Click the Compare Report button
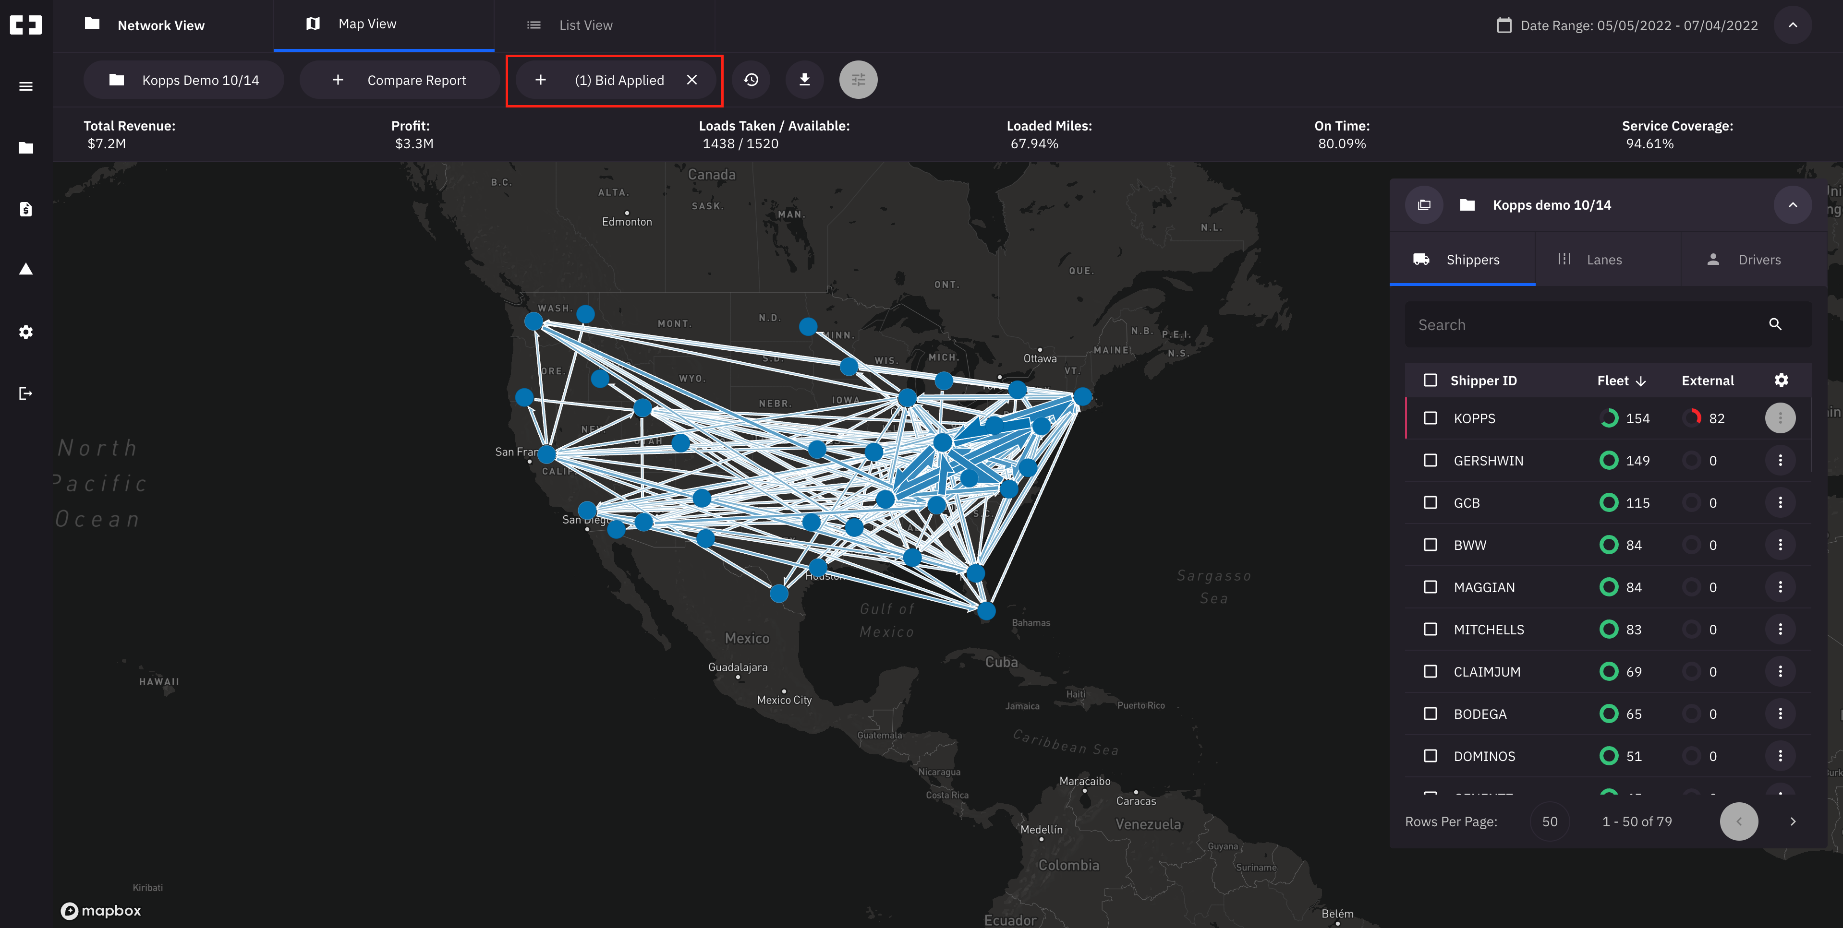 point(399,80)
